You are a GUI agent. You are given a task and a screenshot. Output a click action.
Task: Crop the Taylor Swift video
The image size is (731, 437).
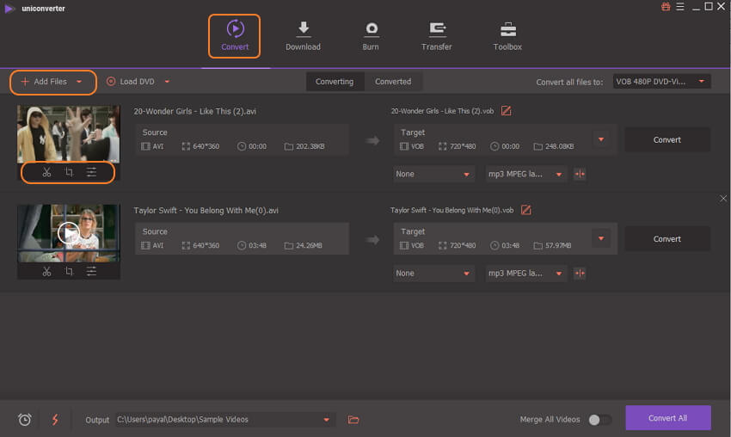pos(69,272)
